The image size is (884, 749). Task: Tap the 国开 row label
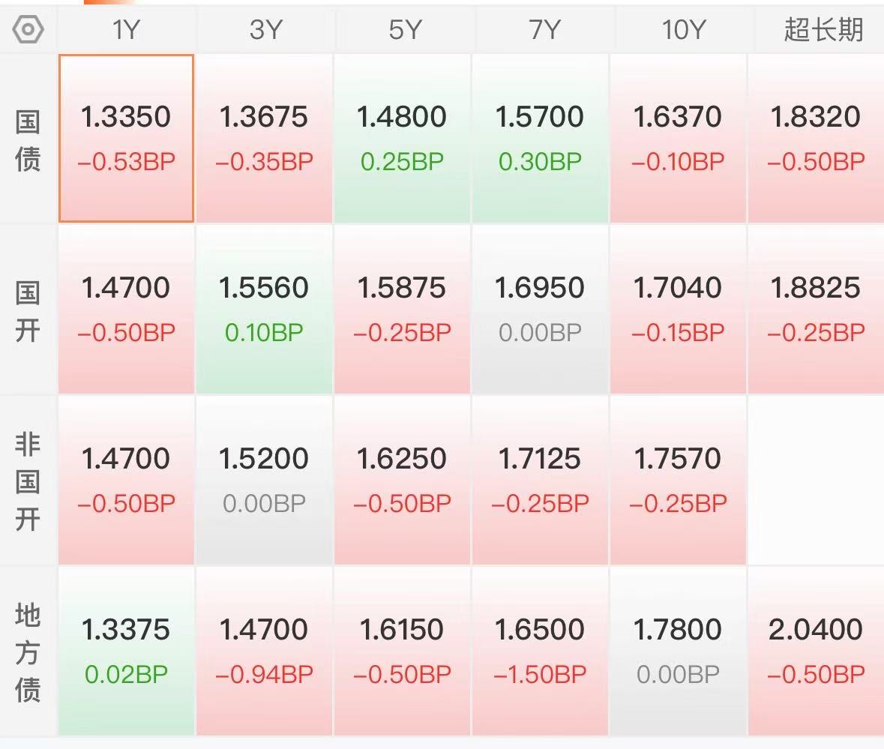click(x=28, y=311)
